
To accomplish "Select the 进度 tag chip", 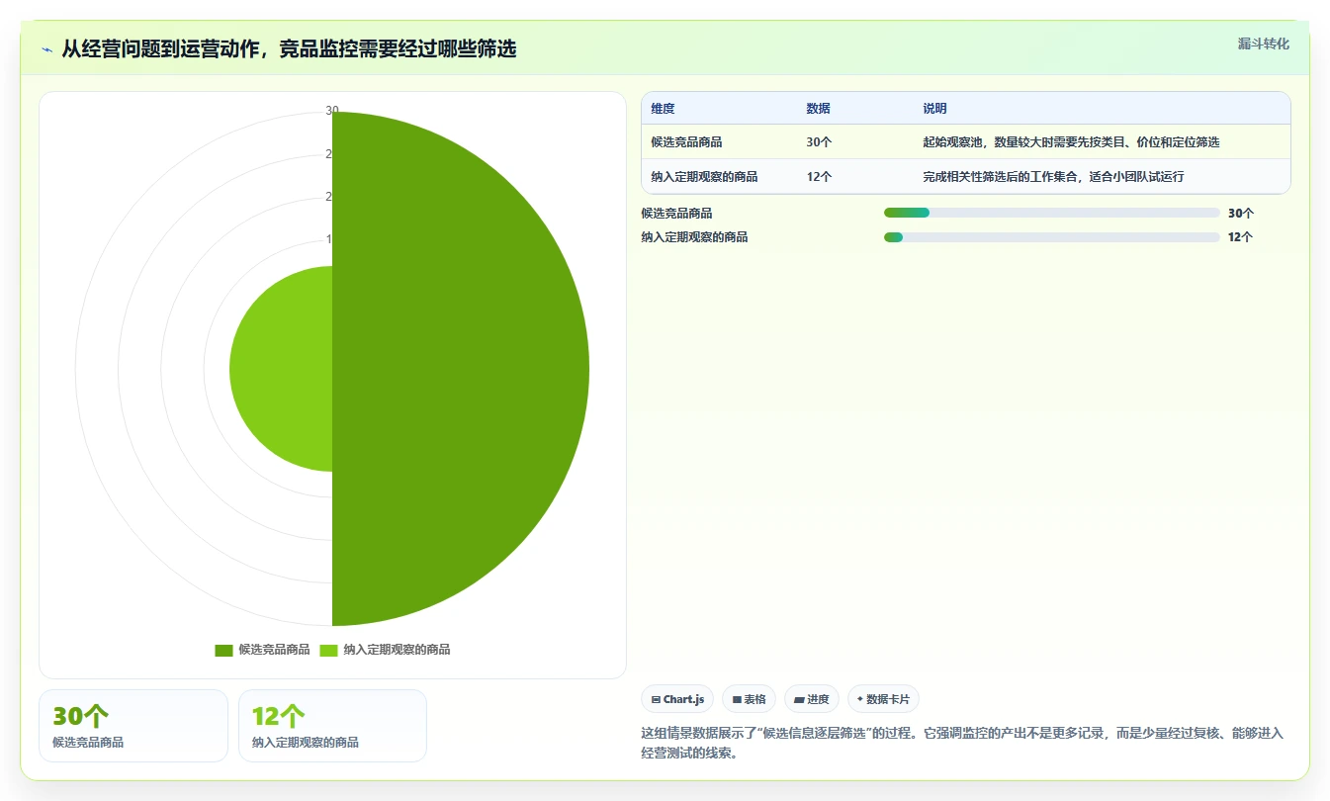I will click(x=811, y=699).
